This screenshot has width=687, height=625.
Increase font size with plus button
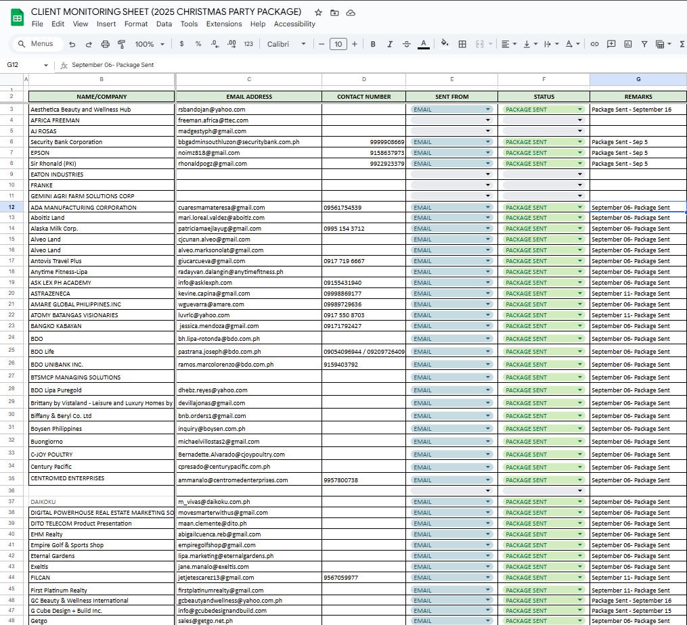click(355, 44)
